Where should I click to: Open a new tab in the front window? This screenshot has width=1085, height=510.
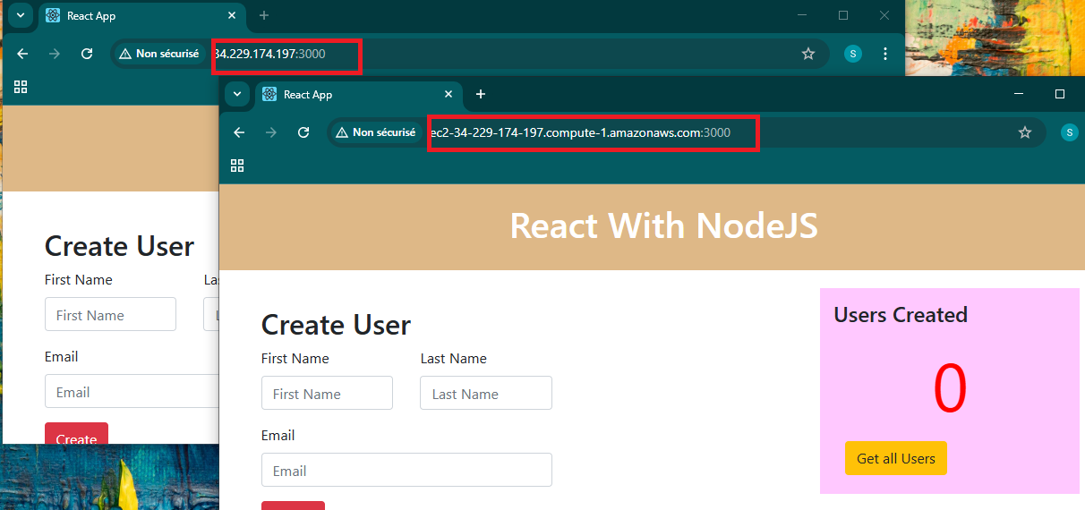coord(481,94)
